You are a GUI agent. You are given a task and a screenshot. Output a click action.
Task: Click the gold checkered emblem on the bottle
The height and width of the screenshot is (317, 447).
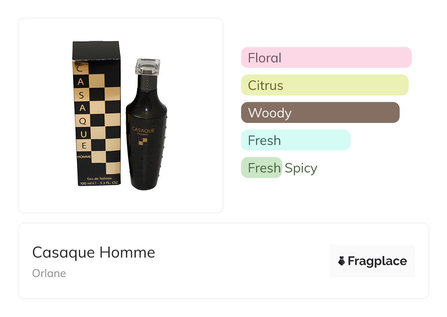pos(145,142)
